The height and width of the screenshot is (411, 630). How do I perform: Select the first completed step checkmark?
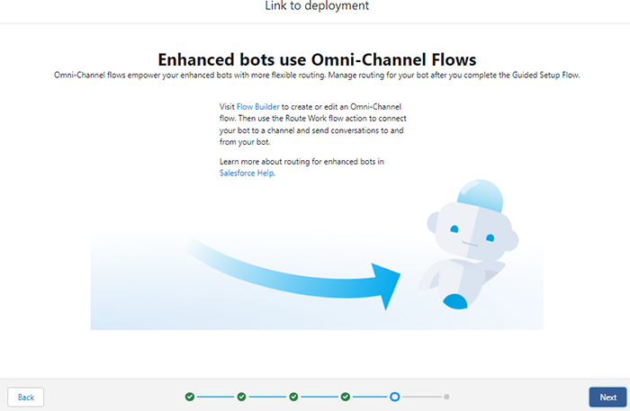pyautogui.click(x=190, y=397)
